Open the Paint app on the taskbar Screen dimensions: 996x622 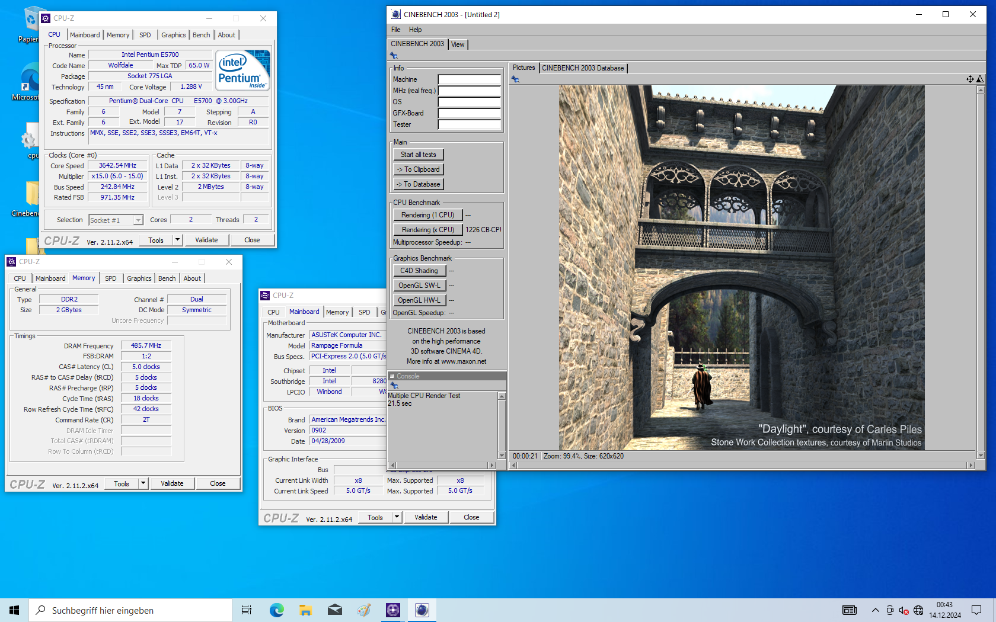[x=364, y=610]
